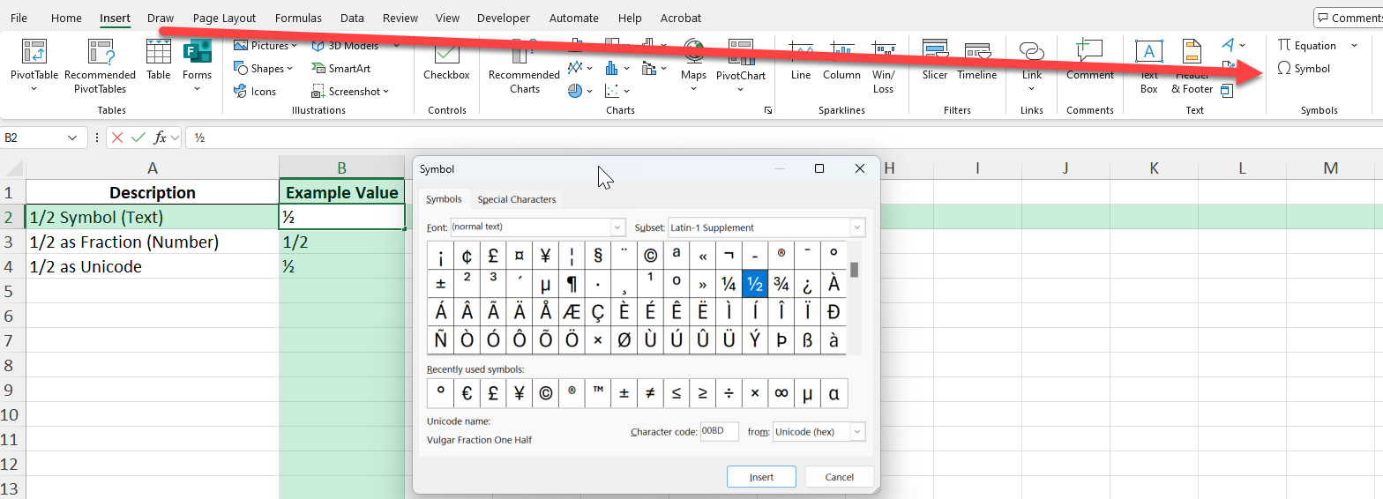
Task: Open the File menu tab
Action: coord(19,18)
